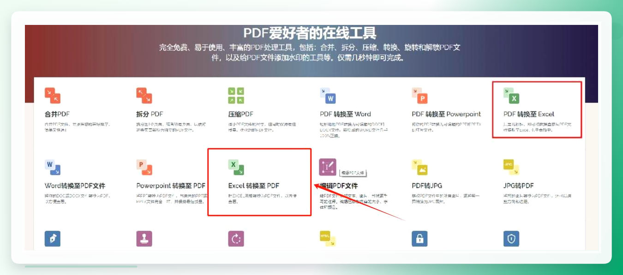Select the Word转换至PDF文件 title
The image size is (623, 275).
(75, 186)
